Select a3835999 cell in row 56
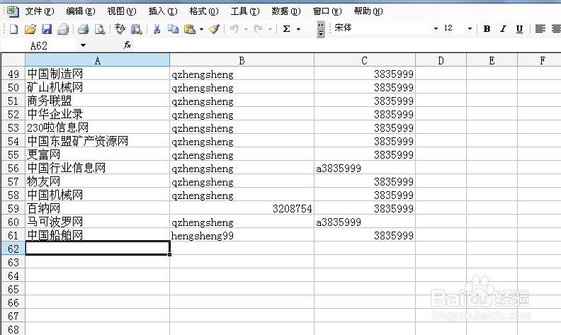The width and height of the screenshot is (561, 335). click(365, 168)
